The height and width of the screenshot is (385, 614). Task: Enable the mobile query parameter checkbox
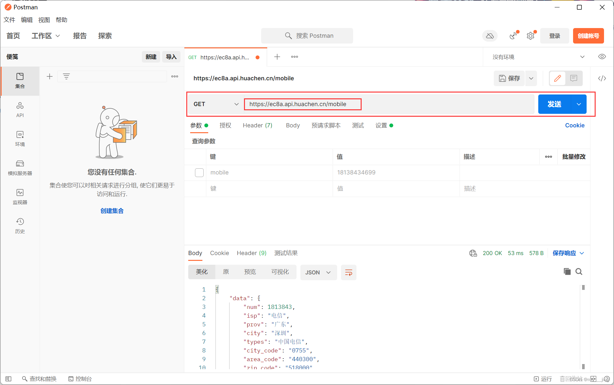click(199, 173)
